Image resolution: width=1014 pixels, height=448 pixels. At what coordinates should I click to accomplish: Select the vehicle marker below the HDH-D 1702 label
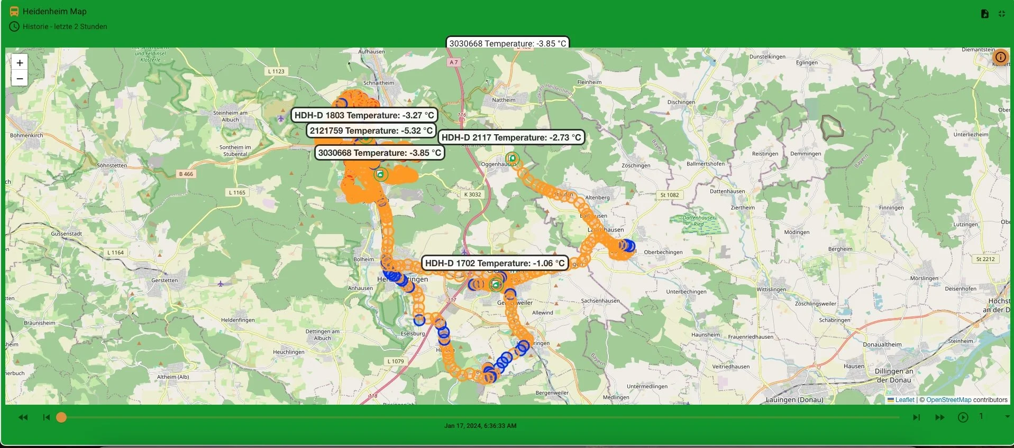pos(496,285)
